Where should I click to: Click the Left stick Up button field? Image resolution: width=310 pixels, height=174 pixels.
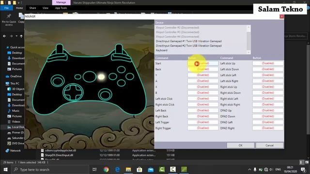click(x=268, y=63)
